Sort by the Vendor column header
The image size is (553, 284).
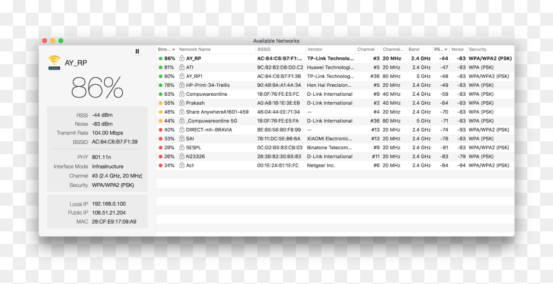[331, 49]
